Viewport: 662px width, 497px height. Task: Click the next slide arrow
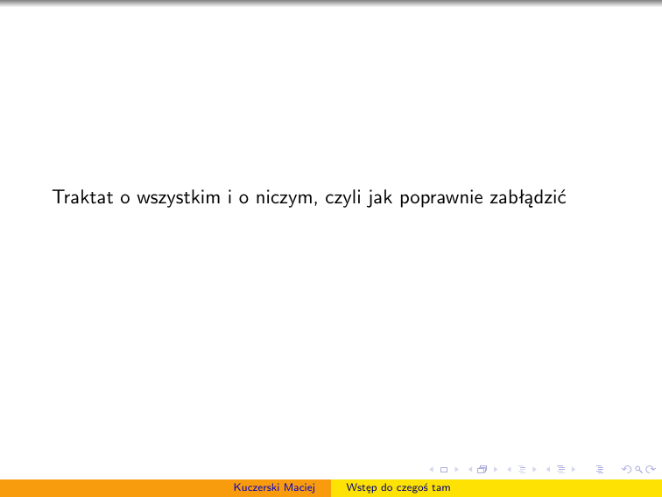pyautogui.click(x=454, y=471)
